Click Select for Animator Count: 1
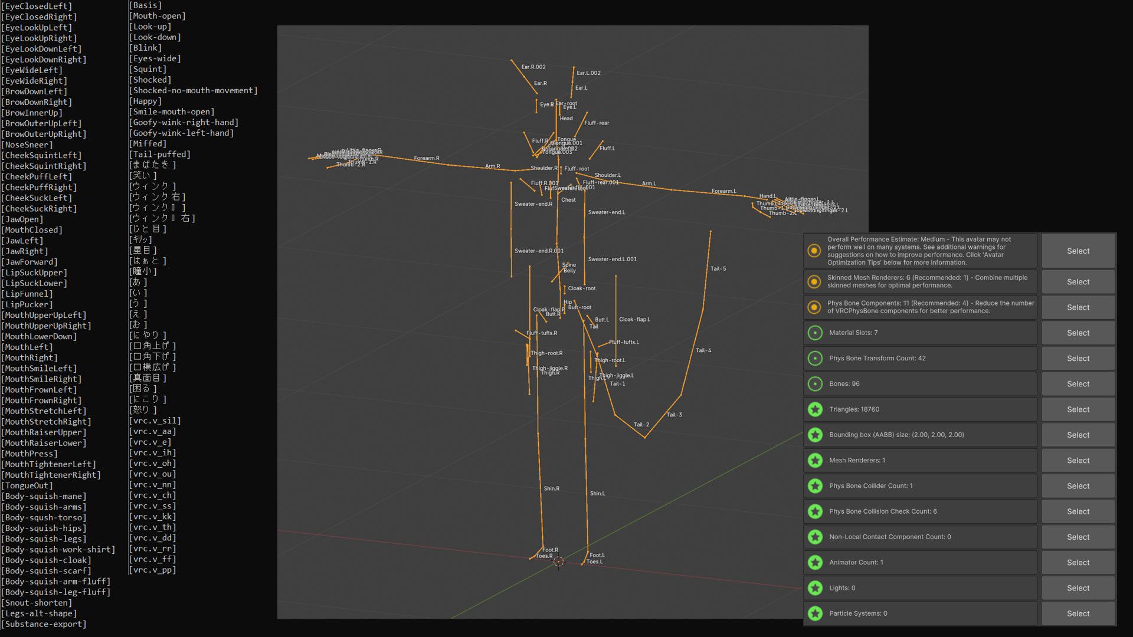 click(1078, 563)
